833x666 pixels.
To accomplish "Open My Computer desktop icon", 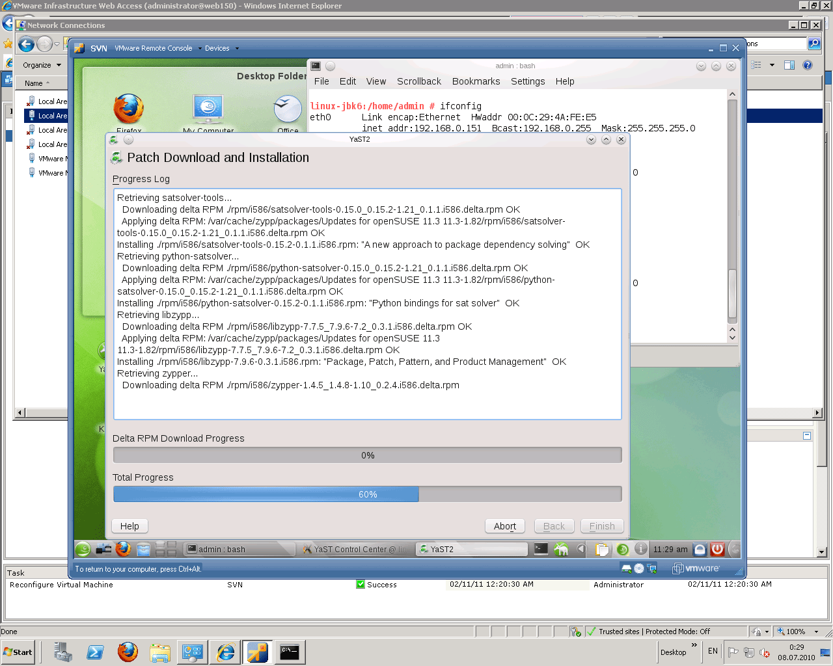I will point(208,109).
